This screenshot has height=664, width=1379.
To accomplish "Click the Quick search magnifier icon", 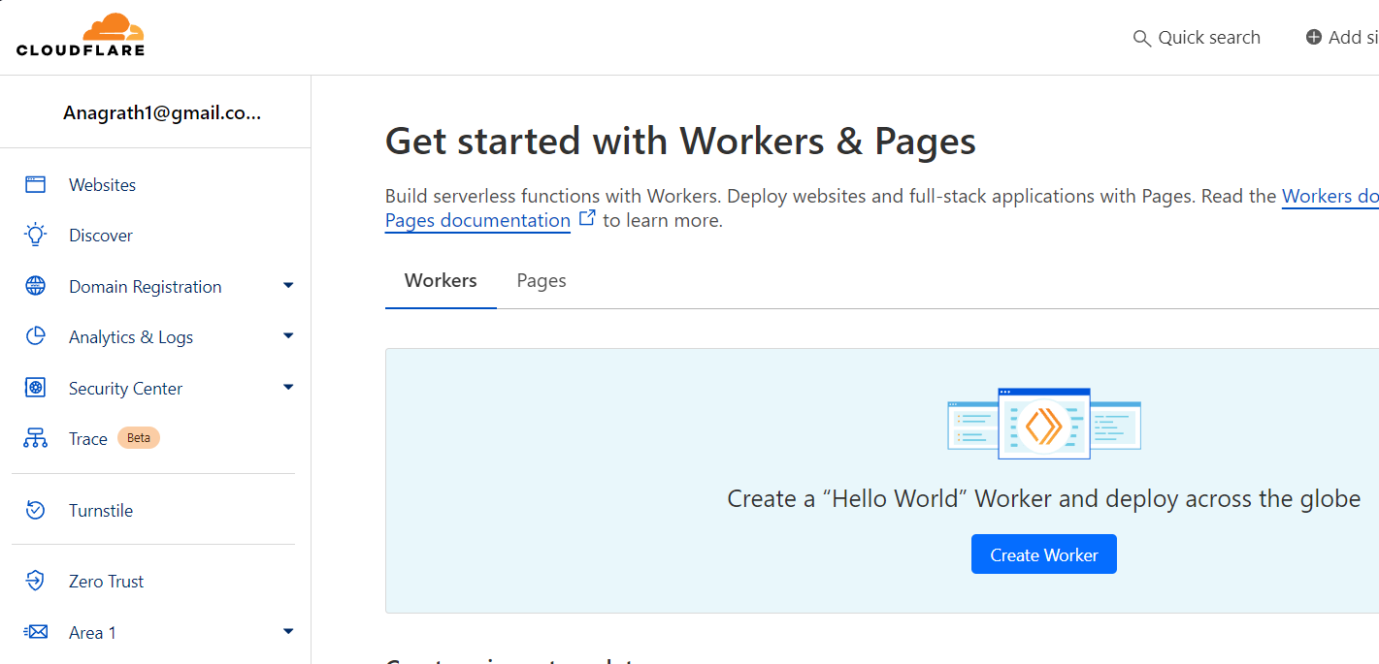I will pos(1142,39).
